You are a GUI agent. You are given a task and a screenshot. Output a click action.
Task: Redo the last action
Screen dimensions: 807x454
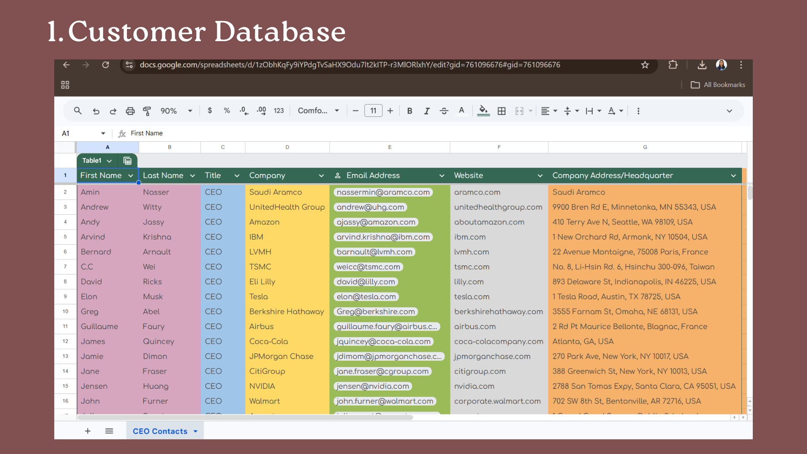point(113,111)
